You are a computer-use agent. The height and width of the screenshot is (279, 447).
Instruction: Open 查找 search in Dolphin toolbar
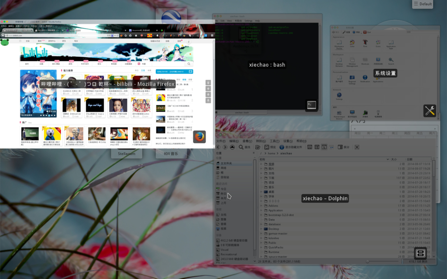point(245,147)
